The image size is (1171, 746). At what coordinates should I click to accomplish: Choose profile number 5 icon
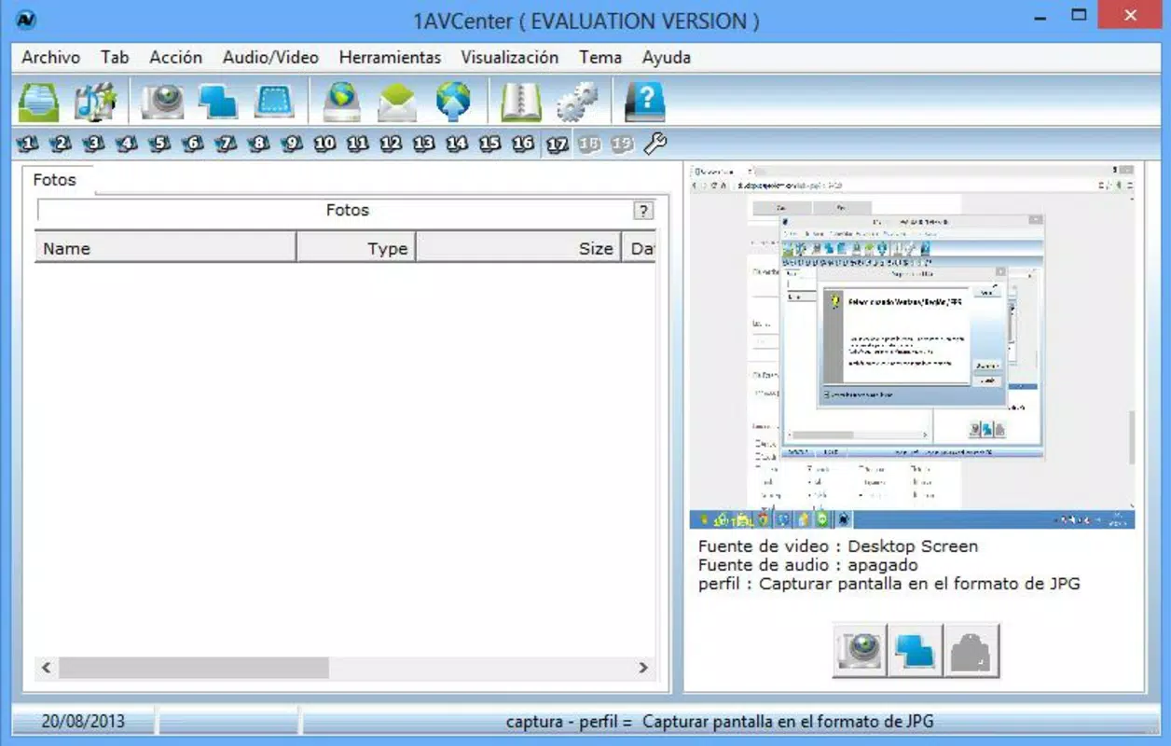click(x=160, y=144)
